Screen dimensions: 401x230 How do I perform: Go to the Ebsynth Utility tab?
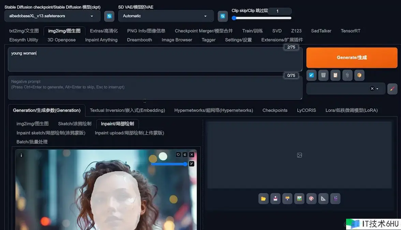click(x=24, y=40)
